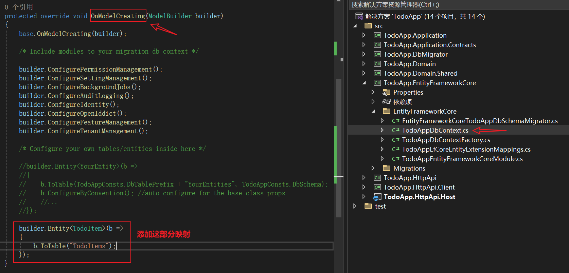Click the TodoApp.HttpApi.Host web project icon
The image size is (569, 273).
pyautogui.click(x=377, y=197)
